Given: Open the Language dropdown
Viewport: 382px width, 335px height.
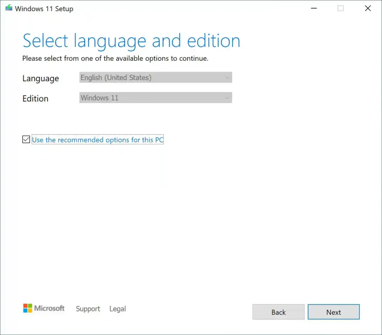Looking at the screenshot, I should (x=156, y=78).
